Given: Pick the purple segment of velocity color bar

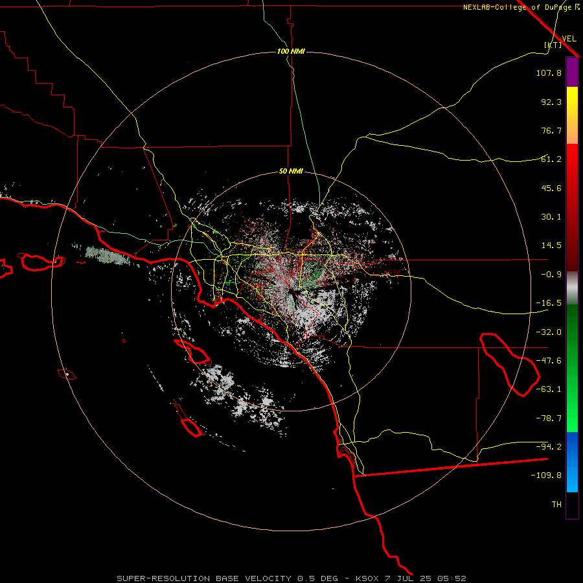Looking at the screenshot, I should pos(572,72).
